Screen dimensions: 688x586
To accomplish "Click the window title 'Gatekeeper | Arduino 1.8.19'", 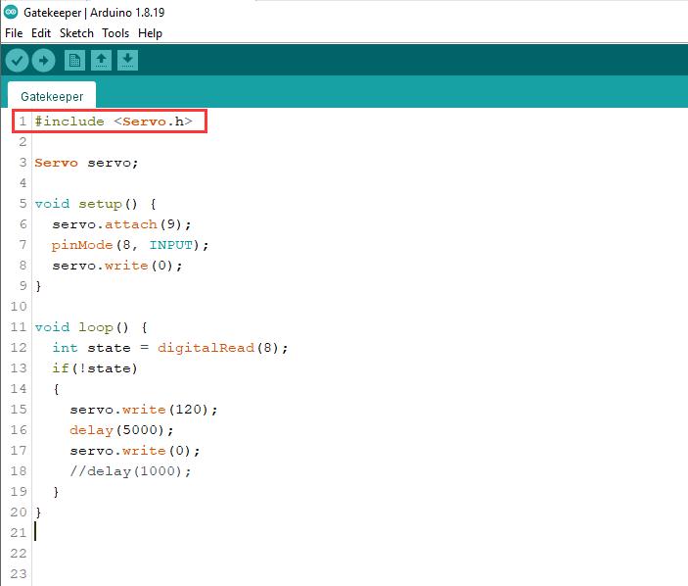I will 94,13.
